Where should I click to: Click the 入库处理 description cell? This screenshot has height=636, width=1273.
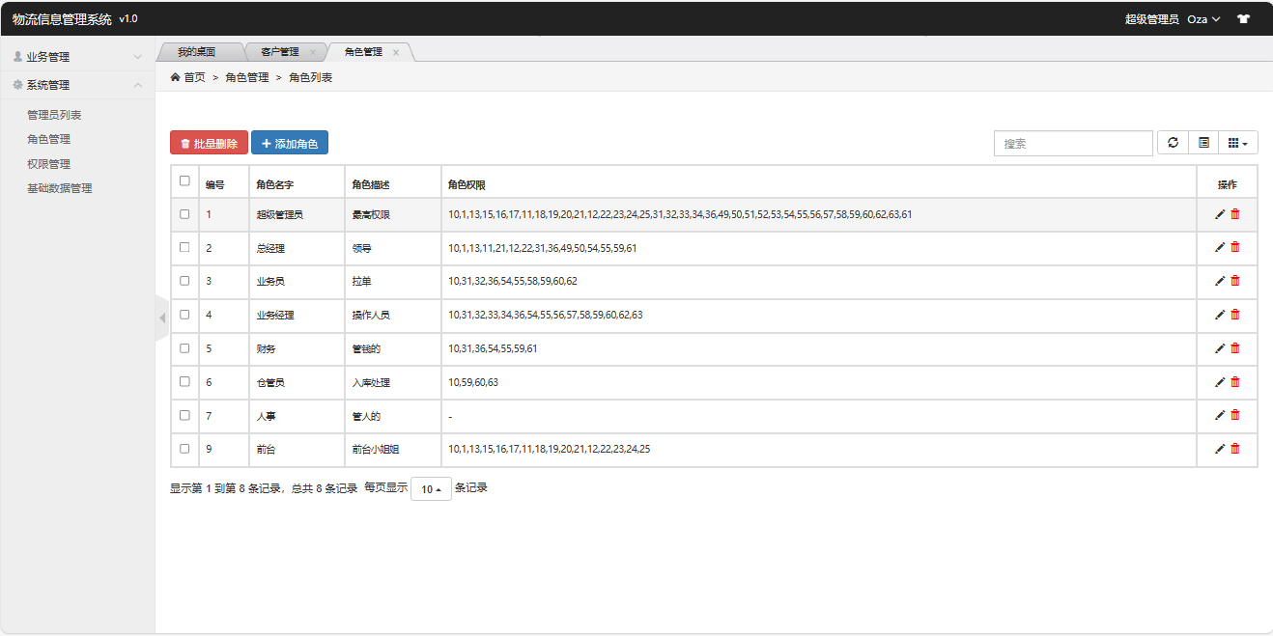click(x=392, y=382)
